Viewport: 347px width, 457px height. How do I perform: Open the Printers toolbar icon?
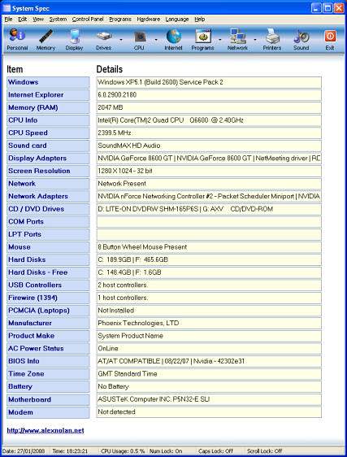click(x=272, y=39)
